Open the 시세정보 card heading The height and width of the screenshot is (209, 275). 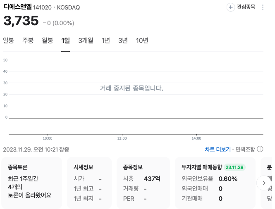[x=83, y=167]
